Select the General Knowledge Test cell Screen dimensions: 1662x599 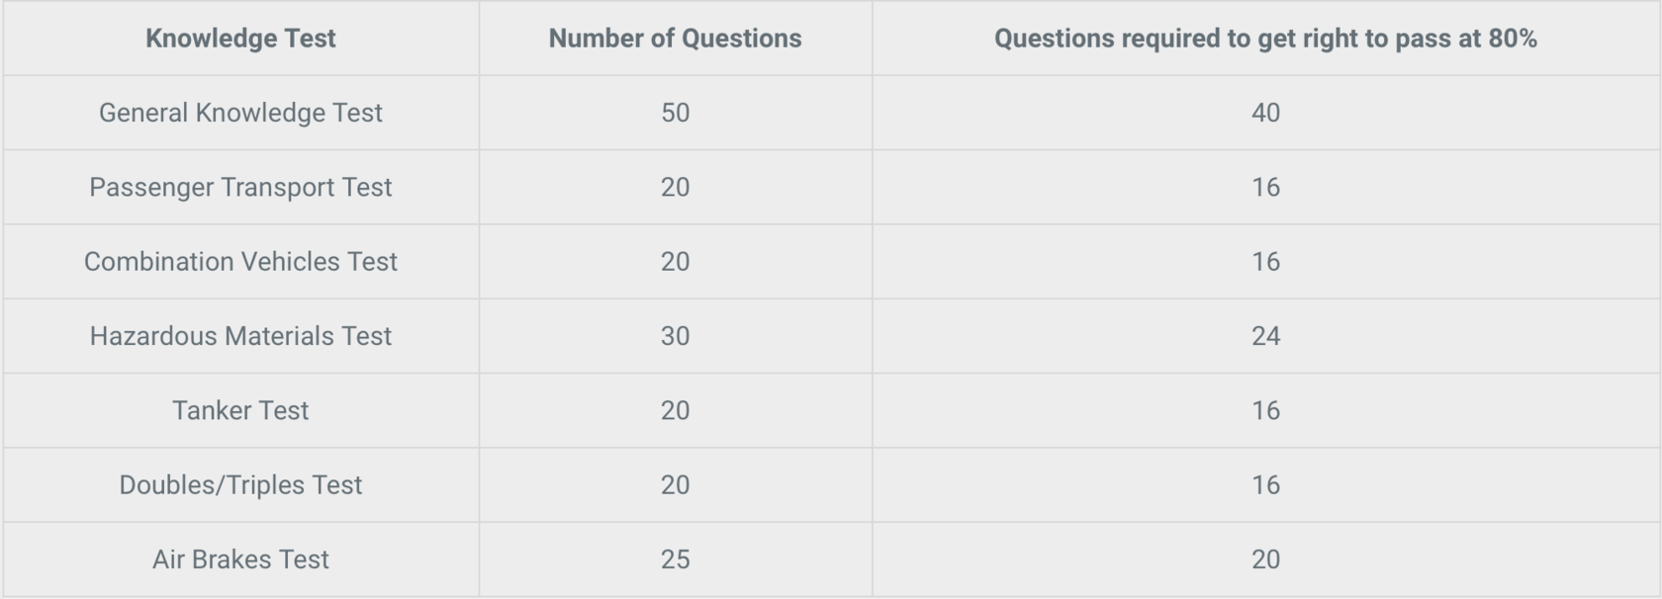[x=240, y=113]
